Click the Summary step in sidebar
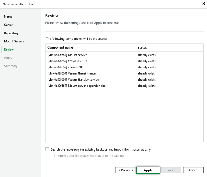The width and height of the screenshot is (207, 177). pyautogui.click(x=11, y=66)
